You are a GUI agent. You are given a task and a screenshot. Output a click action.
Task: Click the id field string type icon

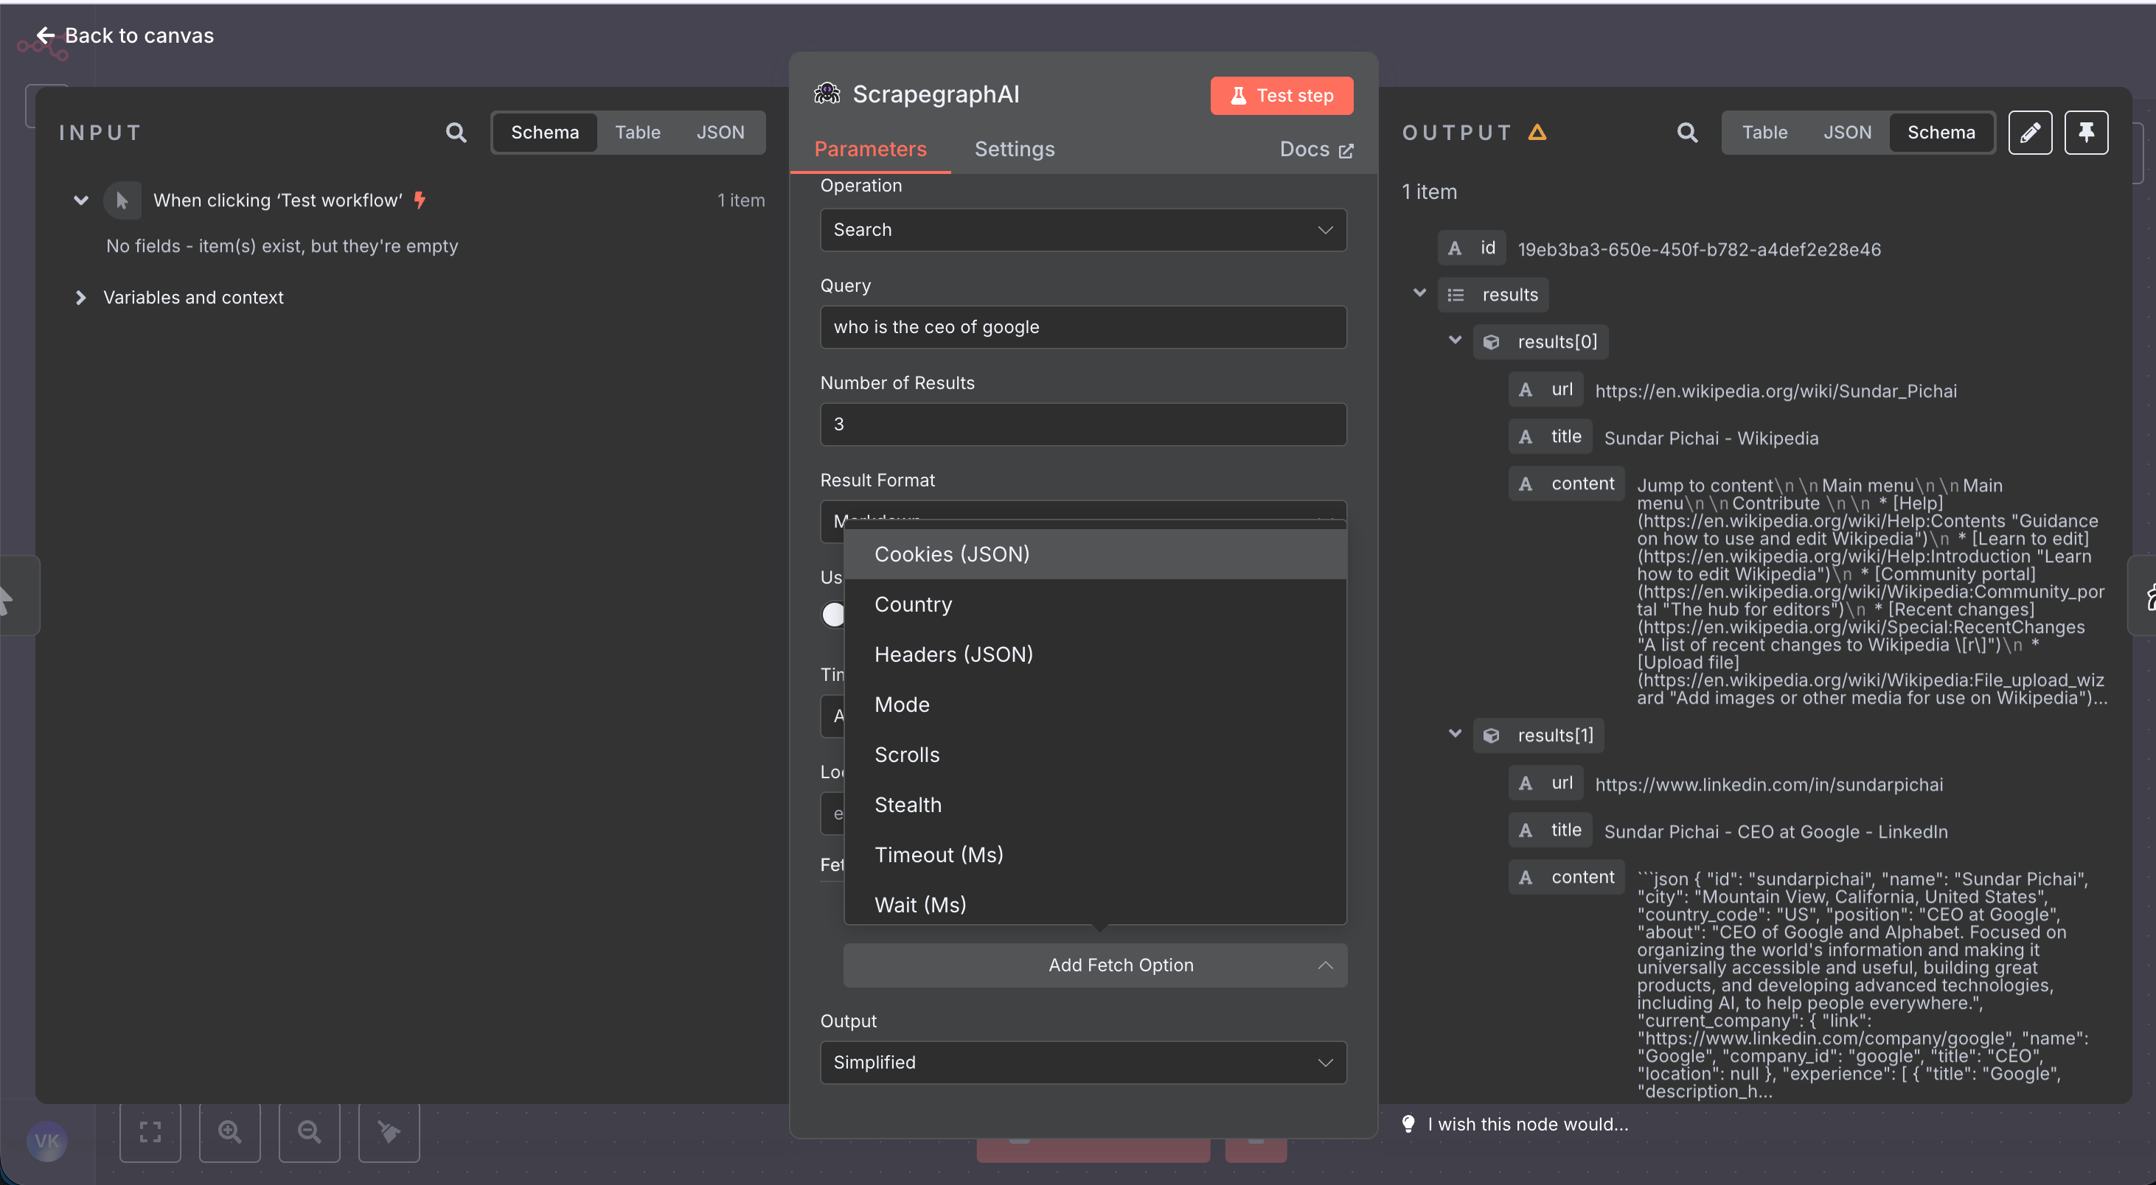tap(1456, 248)
